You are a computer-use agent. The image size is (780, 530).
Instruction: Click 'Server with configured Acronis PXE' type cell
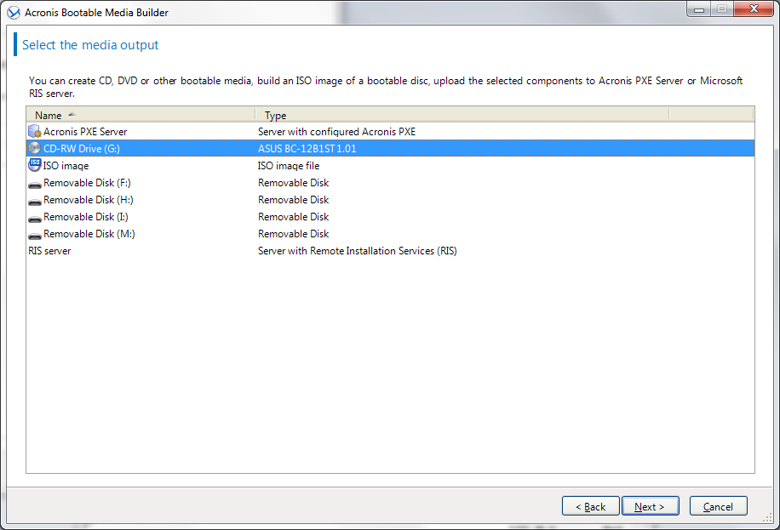click(336, 132)
